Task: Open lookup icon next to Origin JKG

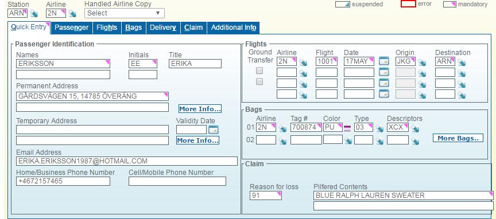Action: (x=422, y=62)
